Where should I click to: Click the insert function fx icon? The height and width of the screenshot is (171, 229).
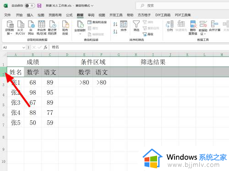[x=45, y=47]
